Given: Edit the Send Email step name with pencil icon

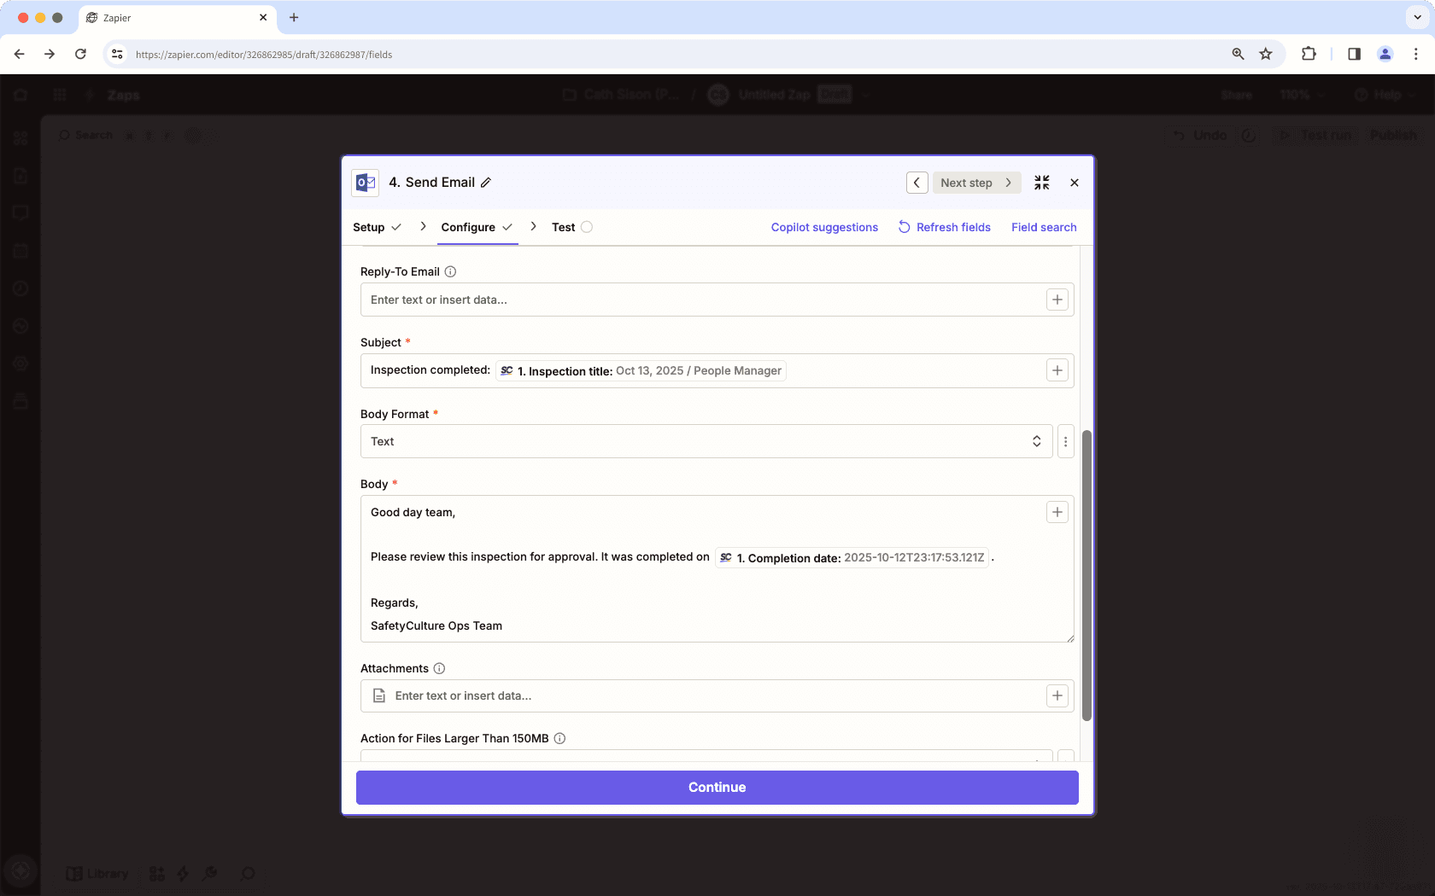Looking at the screenshot, I should (487, 182).
